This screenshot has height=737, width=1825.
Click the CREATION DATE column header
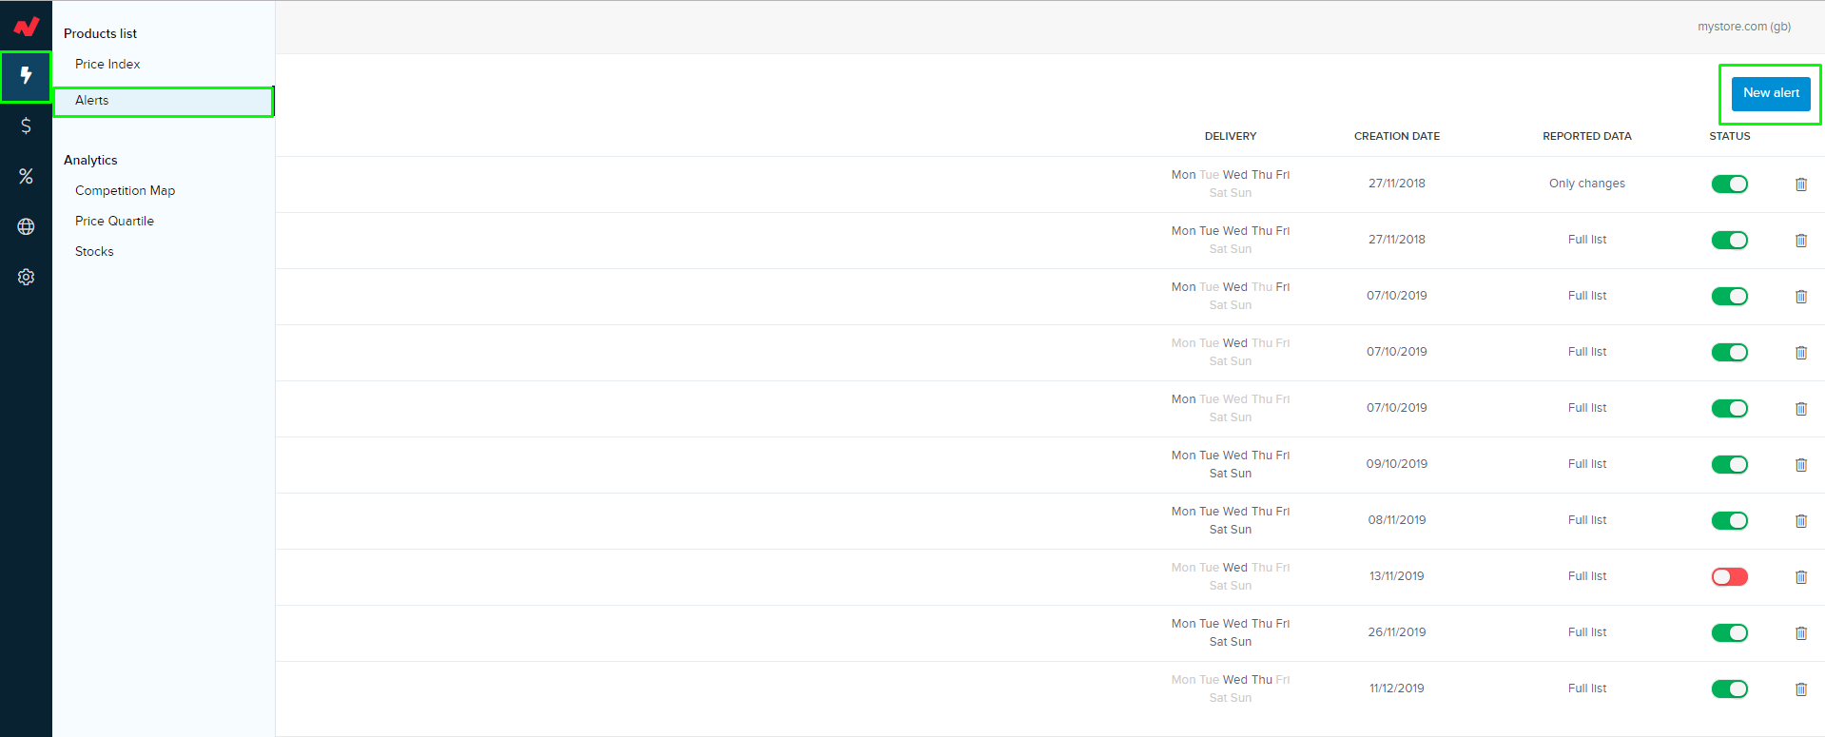click(1397, 136)
